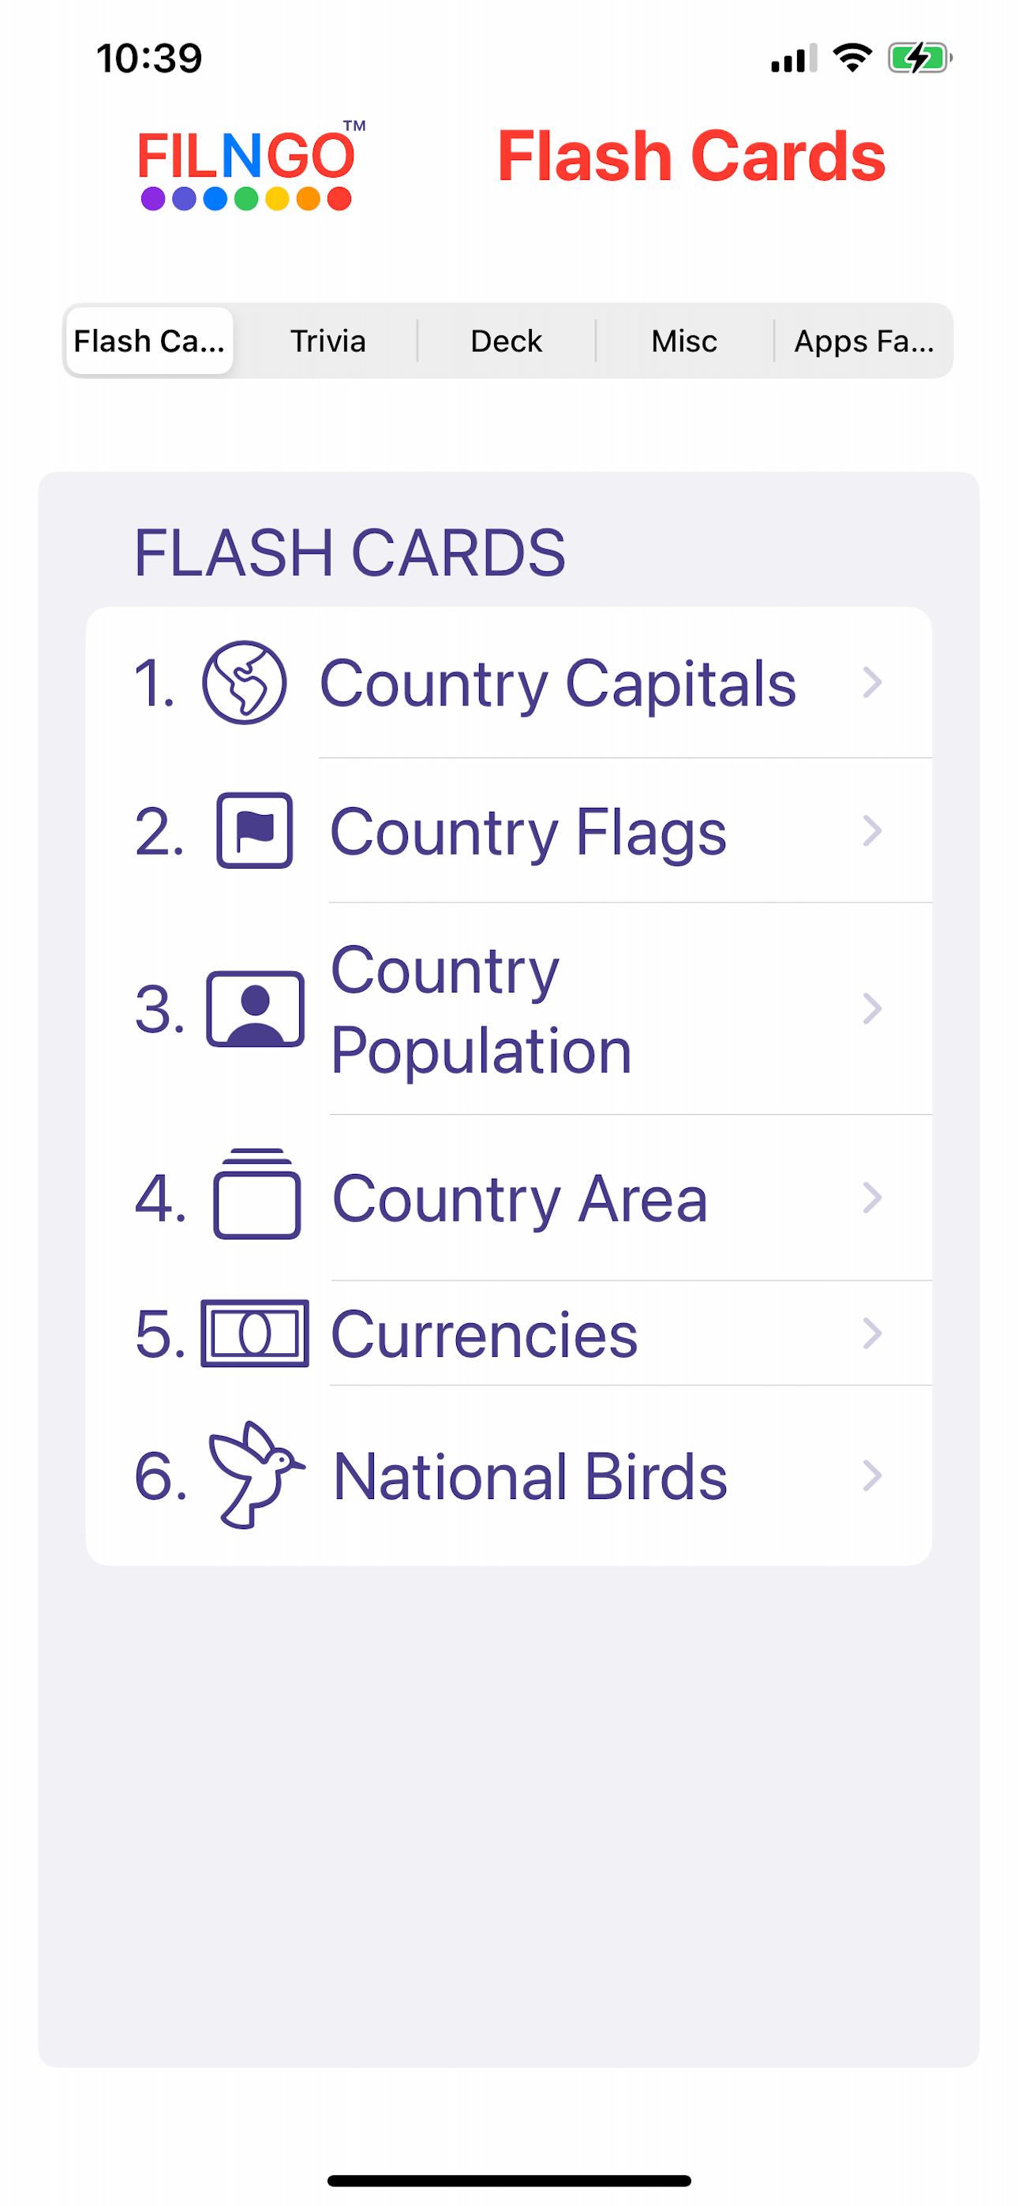Open Country Flags via its chevron arrow
This screenshot has width=1018, height=2206.
tap(871, 831)
